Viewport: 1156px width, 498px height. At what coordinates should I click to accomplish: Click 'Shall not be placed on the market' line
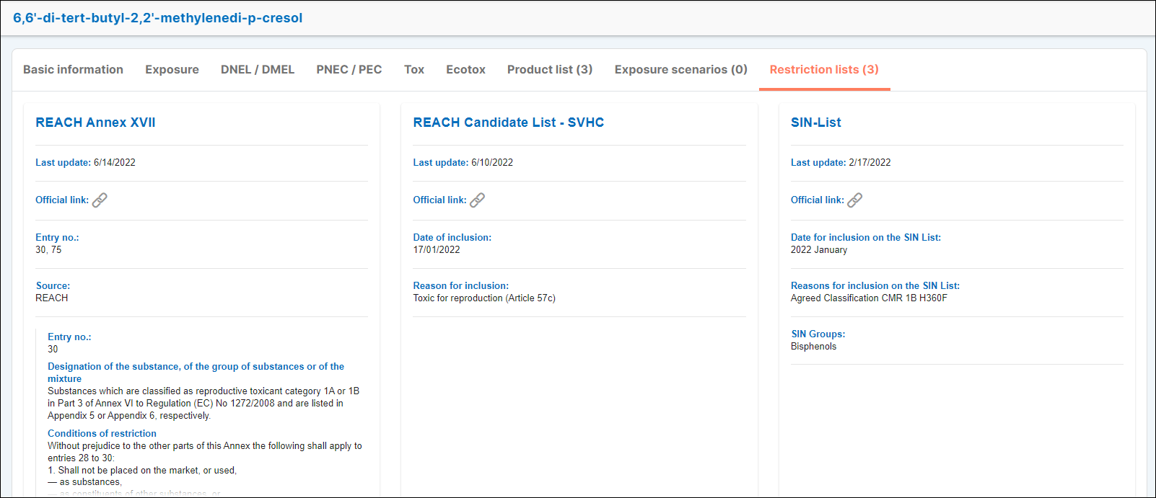tap(142, 470)
